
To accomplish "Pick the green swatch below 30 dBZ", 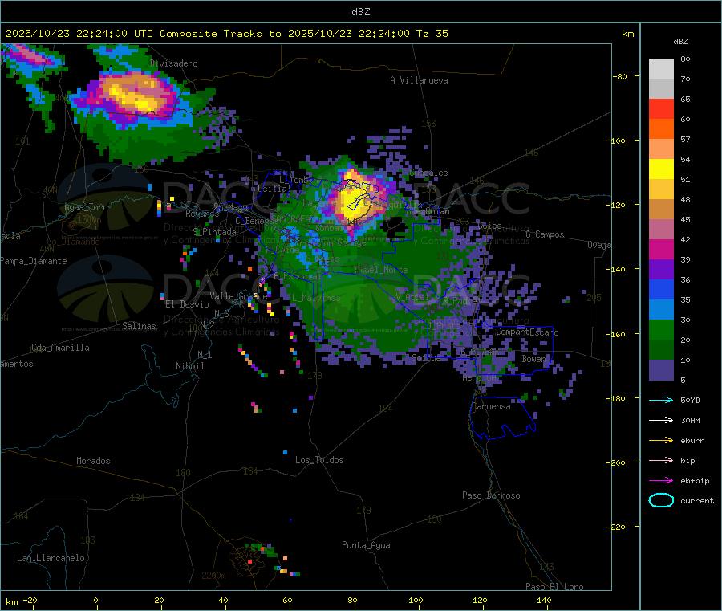I will pos(661,329).
